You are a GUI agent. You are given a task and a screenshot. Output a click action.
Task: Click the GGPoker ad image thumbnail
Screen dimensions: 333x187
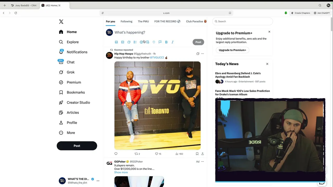(x=139, y=182)
